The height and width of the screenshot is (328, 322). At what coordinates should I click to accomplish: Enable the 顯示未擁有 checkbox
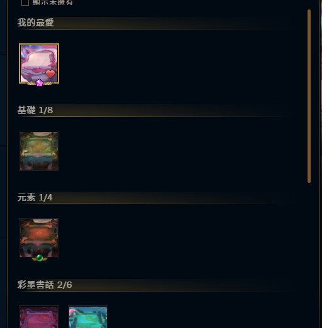coord(25,2)
